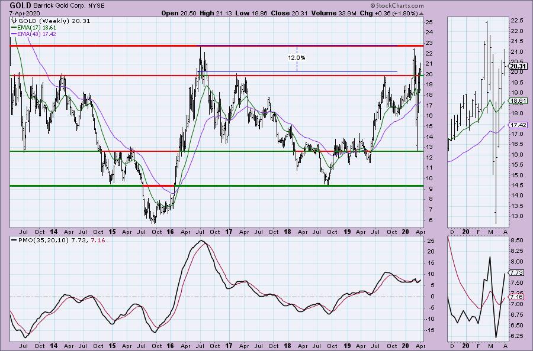Click the 23 label on main price axis
Image resolution: width=533 pixels, height=351 pixels.
(x=429, y=43)
